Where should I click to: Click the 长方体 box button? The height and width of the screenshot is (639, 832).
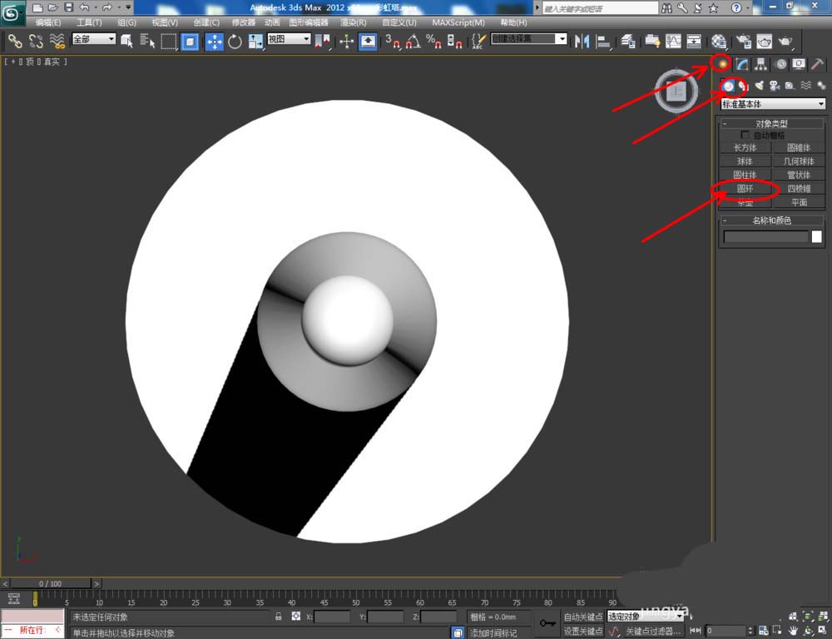pyautogui.click(x=745, y=147)
